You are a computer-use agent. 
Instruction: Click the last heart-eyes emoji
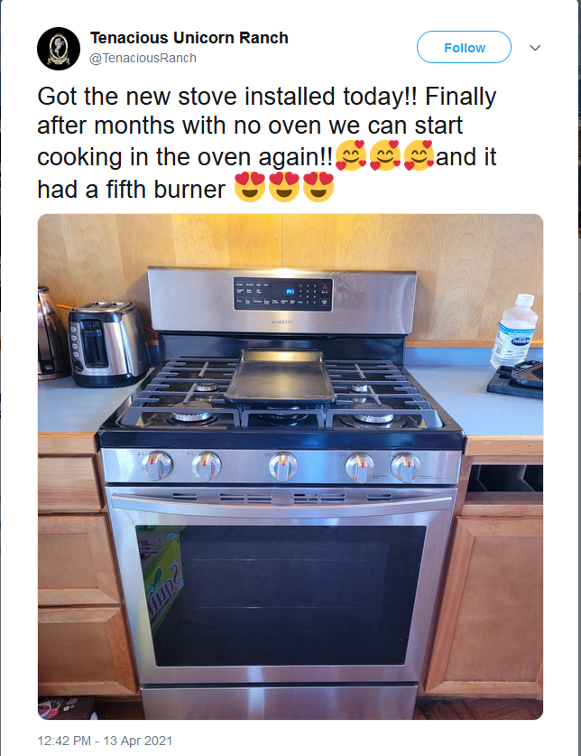(318, 187)
